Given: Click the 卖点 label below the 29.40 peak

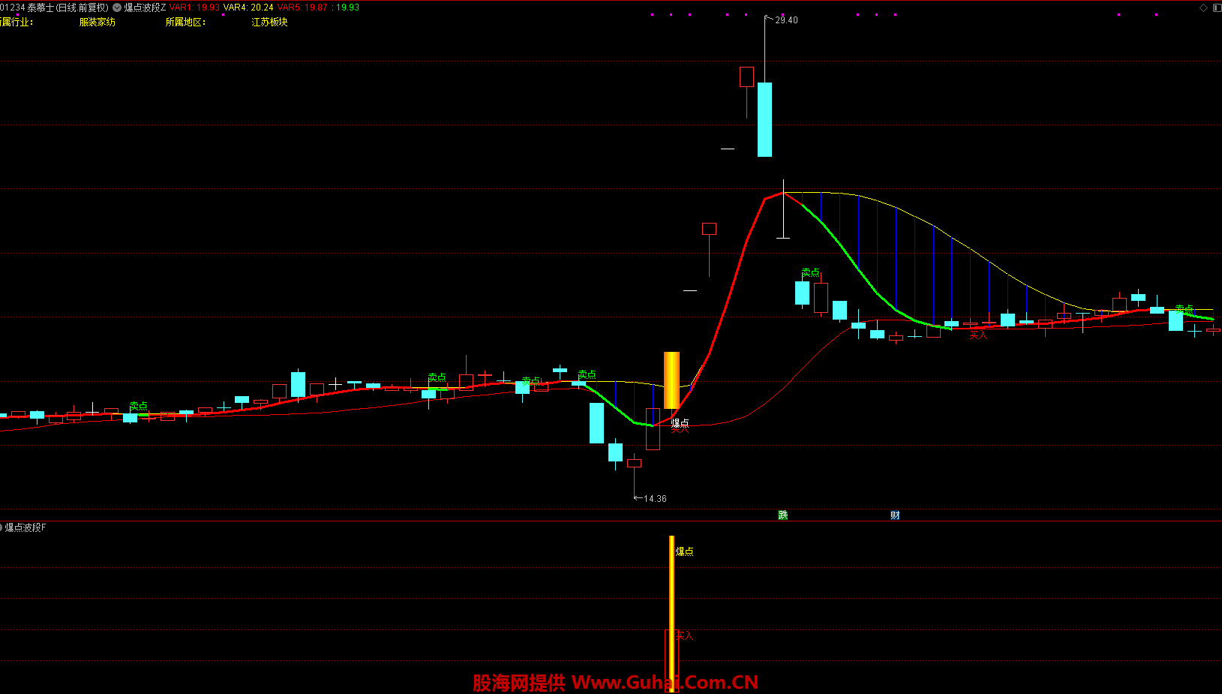Looking at the screenshot, I should pos(811,272).
